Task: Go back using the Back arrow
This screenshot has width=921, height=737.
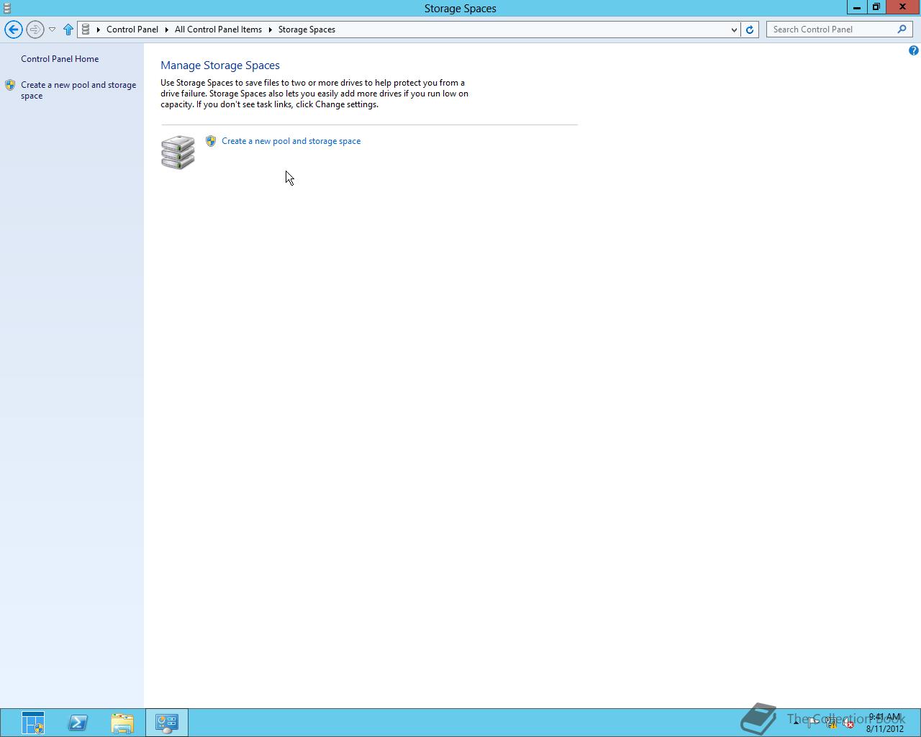Action: click(13, 30)
